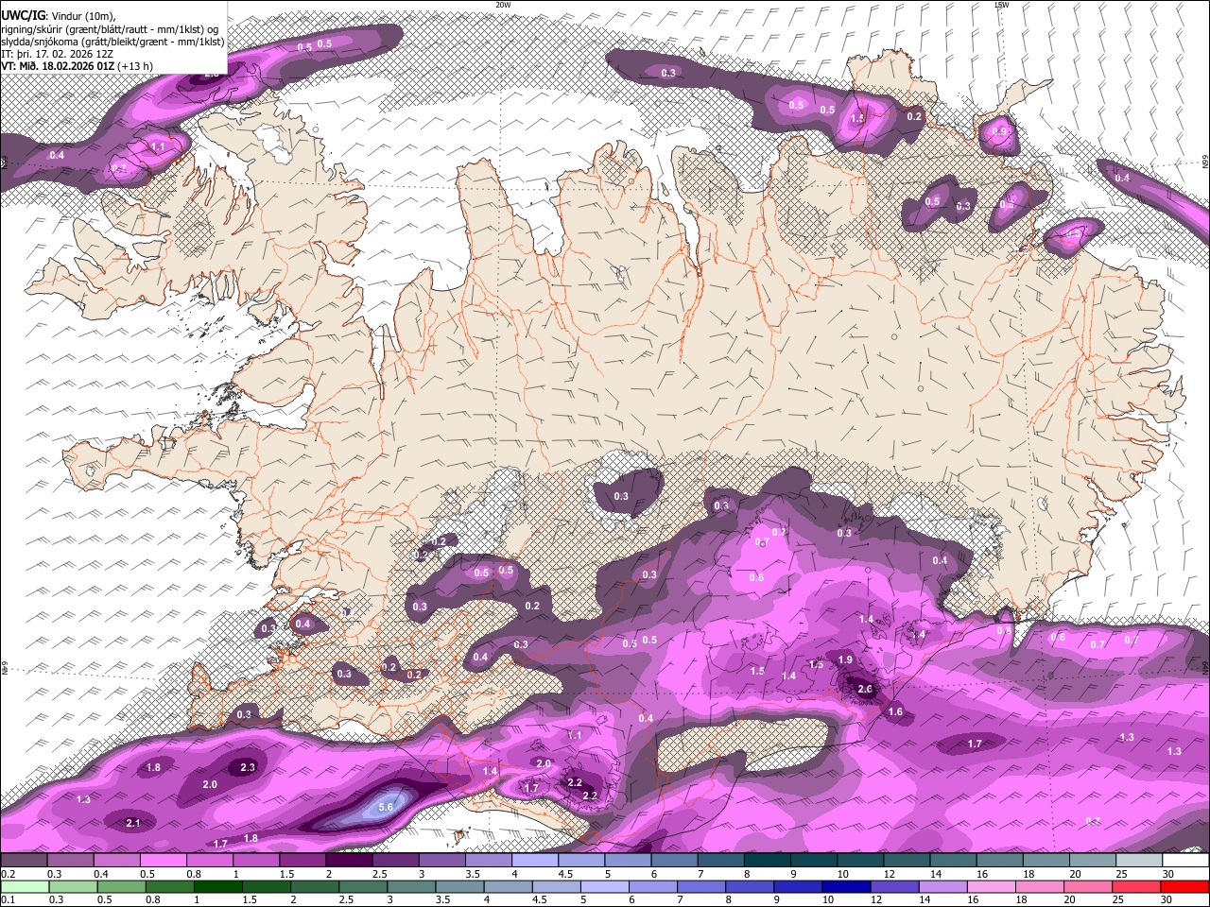This screenshot has height=907, width=1210.
Task: Click the 0.1 legend scale label
Action: click(x=8, y=900)
